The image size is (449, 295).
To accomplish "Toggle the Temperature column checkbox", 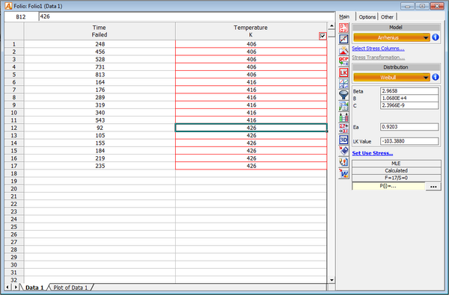I will coord(323,36).
